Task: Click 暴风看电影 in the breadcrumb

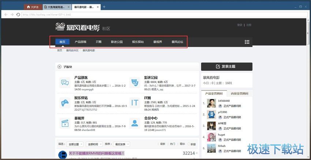Action: 89,51
